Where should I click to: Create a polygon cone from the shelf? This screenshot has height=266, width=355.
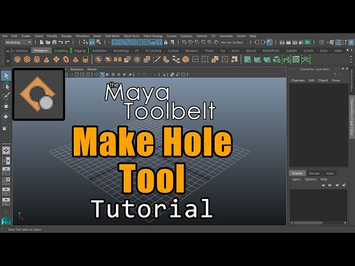pos(47,59)
